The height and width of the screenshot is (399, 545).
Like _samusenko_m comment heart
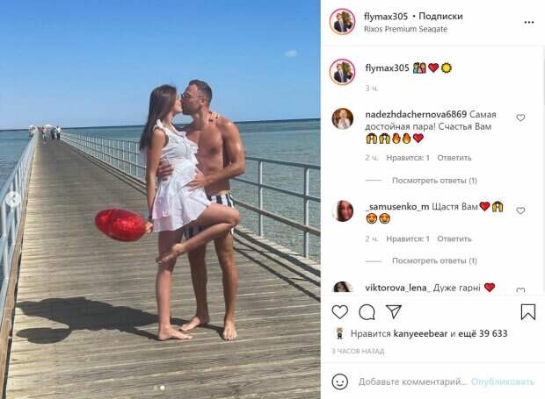(520, 210)
